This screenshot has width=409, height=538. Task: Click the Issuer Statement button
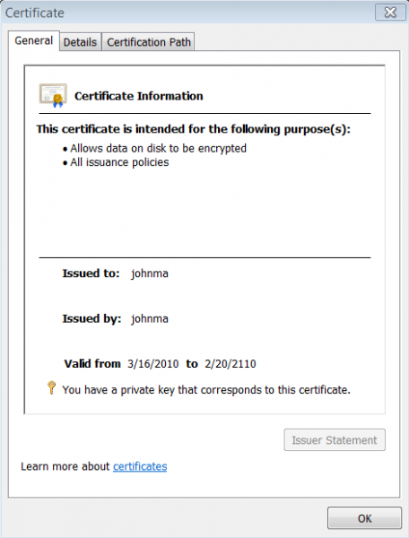click(335, 440)
